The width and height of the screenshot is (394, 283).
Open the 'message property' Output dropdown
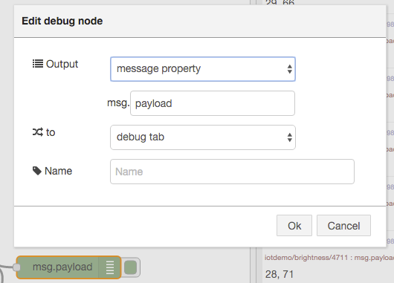tap(203, 69)
